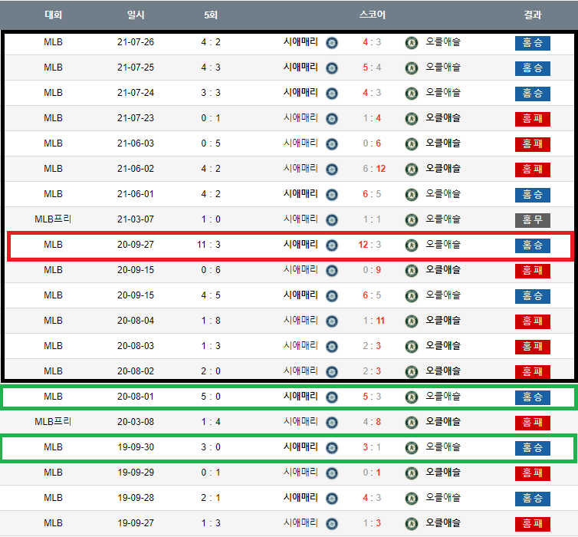This screenshot has width=578, height=537.
Task: Click the Mariners logo in the 19-09-28 row
Action: [332, 499]
